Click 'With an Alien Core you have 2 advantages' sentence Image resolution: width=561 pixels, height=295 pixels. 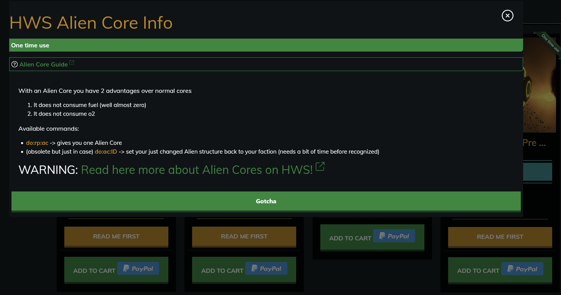pyautogui.click(x=105, y=91)
